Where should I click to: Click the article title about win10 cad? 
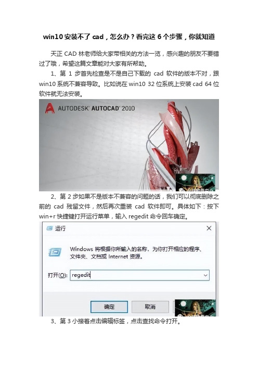[129, 36]
